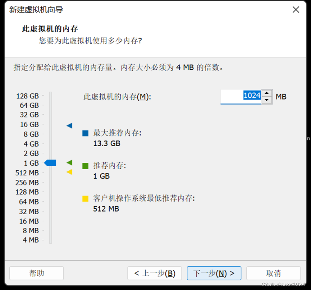311x290 pixels.
Task: Click the 推荐内存: label
Action: click(110, 166)
